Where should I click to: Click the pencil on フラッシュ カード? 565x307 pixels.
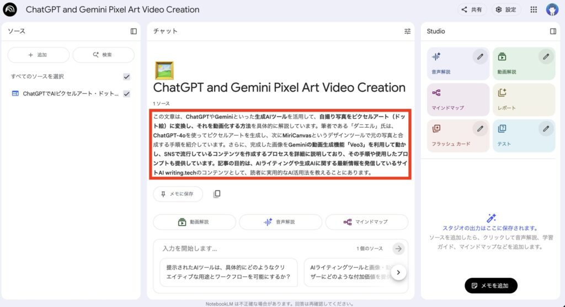(x=480, y=128)
